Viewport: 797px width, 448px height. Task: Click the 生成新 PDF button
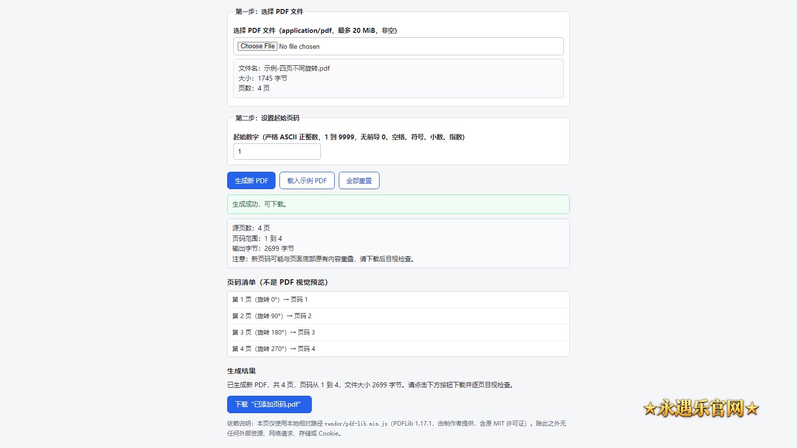tap(251, 181)
